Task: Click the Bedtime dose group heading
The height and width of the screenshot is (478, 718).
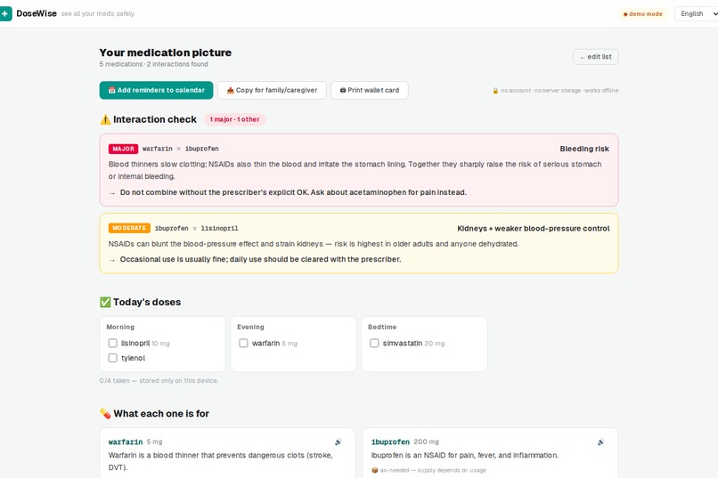Action: [382, 327]
